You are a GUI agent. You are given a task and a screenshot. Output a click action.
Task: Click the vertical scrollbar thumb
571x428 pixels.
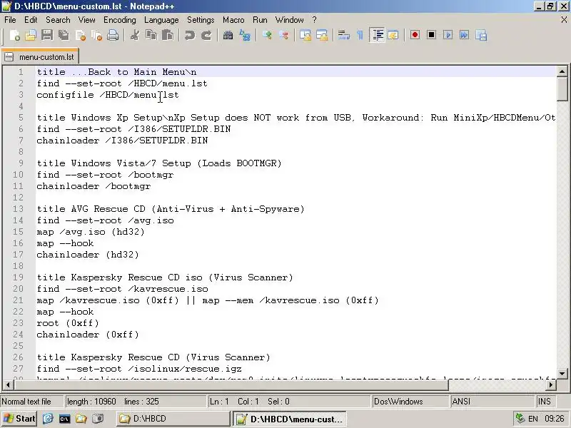(x=562, y=88)
